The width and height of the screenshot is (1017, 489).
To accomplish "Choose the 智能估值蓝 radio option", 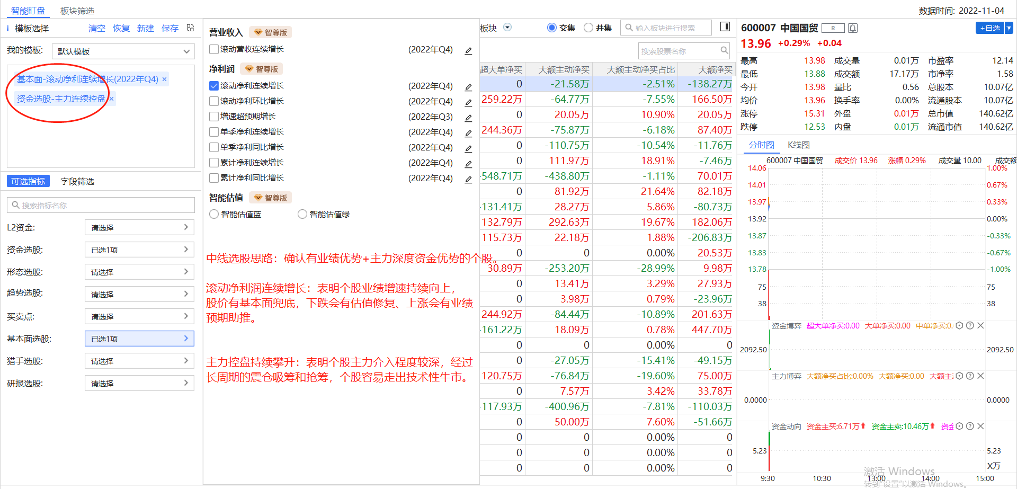I will (214, 215).
